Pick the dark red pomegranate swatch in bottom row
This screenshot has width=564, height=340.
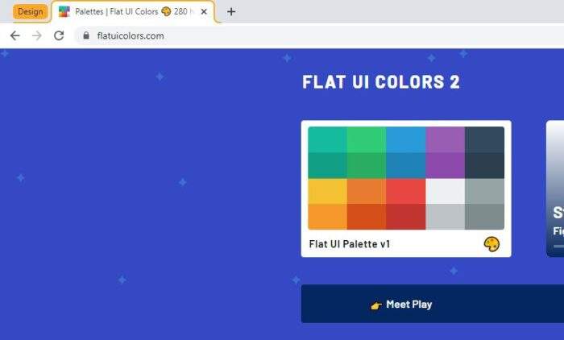click(x=406, y=217)
